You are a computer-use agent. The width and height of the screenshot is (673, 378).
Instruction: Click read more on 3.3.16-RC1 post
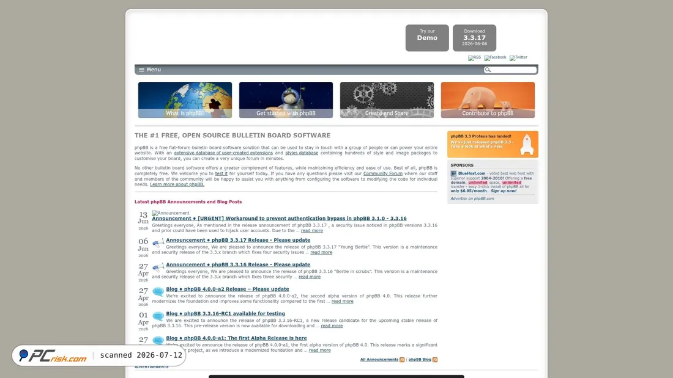point(332,325)
